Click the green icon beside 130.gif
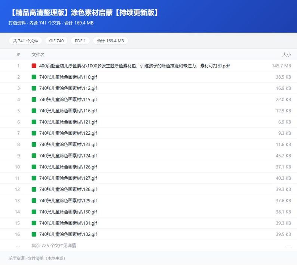Screen dimensions: 297x265 pos(34,212)
